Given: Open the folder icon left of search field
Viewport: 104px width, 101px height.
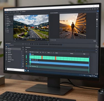Looking at the screenshot, I should (x=6, y=69).
